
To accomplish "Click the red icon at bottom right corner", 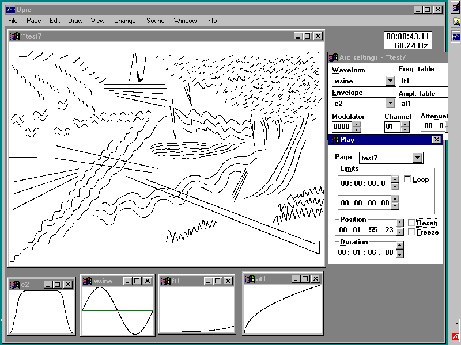I will coord(456,337).
